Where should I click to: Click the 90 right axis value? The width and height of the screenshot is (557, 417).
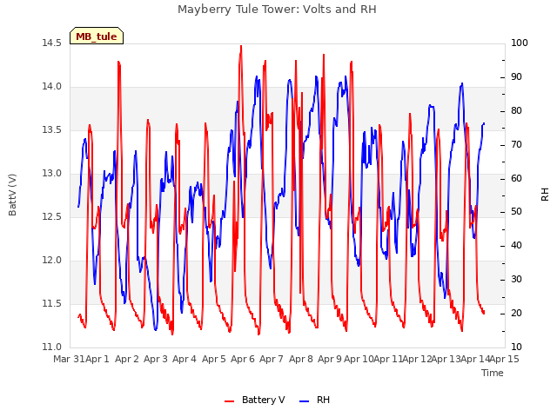[516, 77]
